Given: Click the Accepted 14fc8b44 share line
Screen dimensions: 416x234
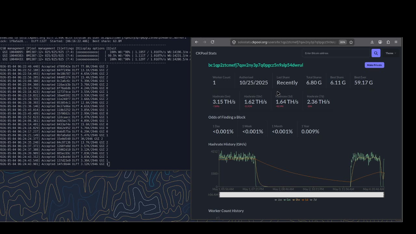Looking at the screenshot, I should 54,164.
